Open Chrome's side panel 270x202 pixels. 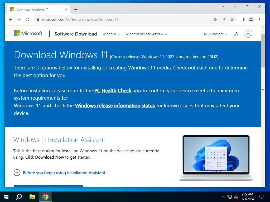tap(243, 19)
